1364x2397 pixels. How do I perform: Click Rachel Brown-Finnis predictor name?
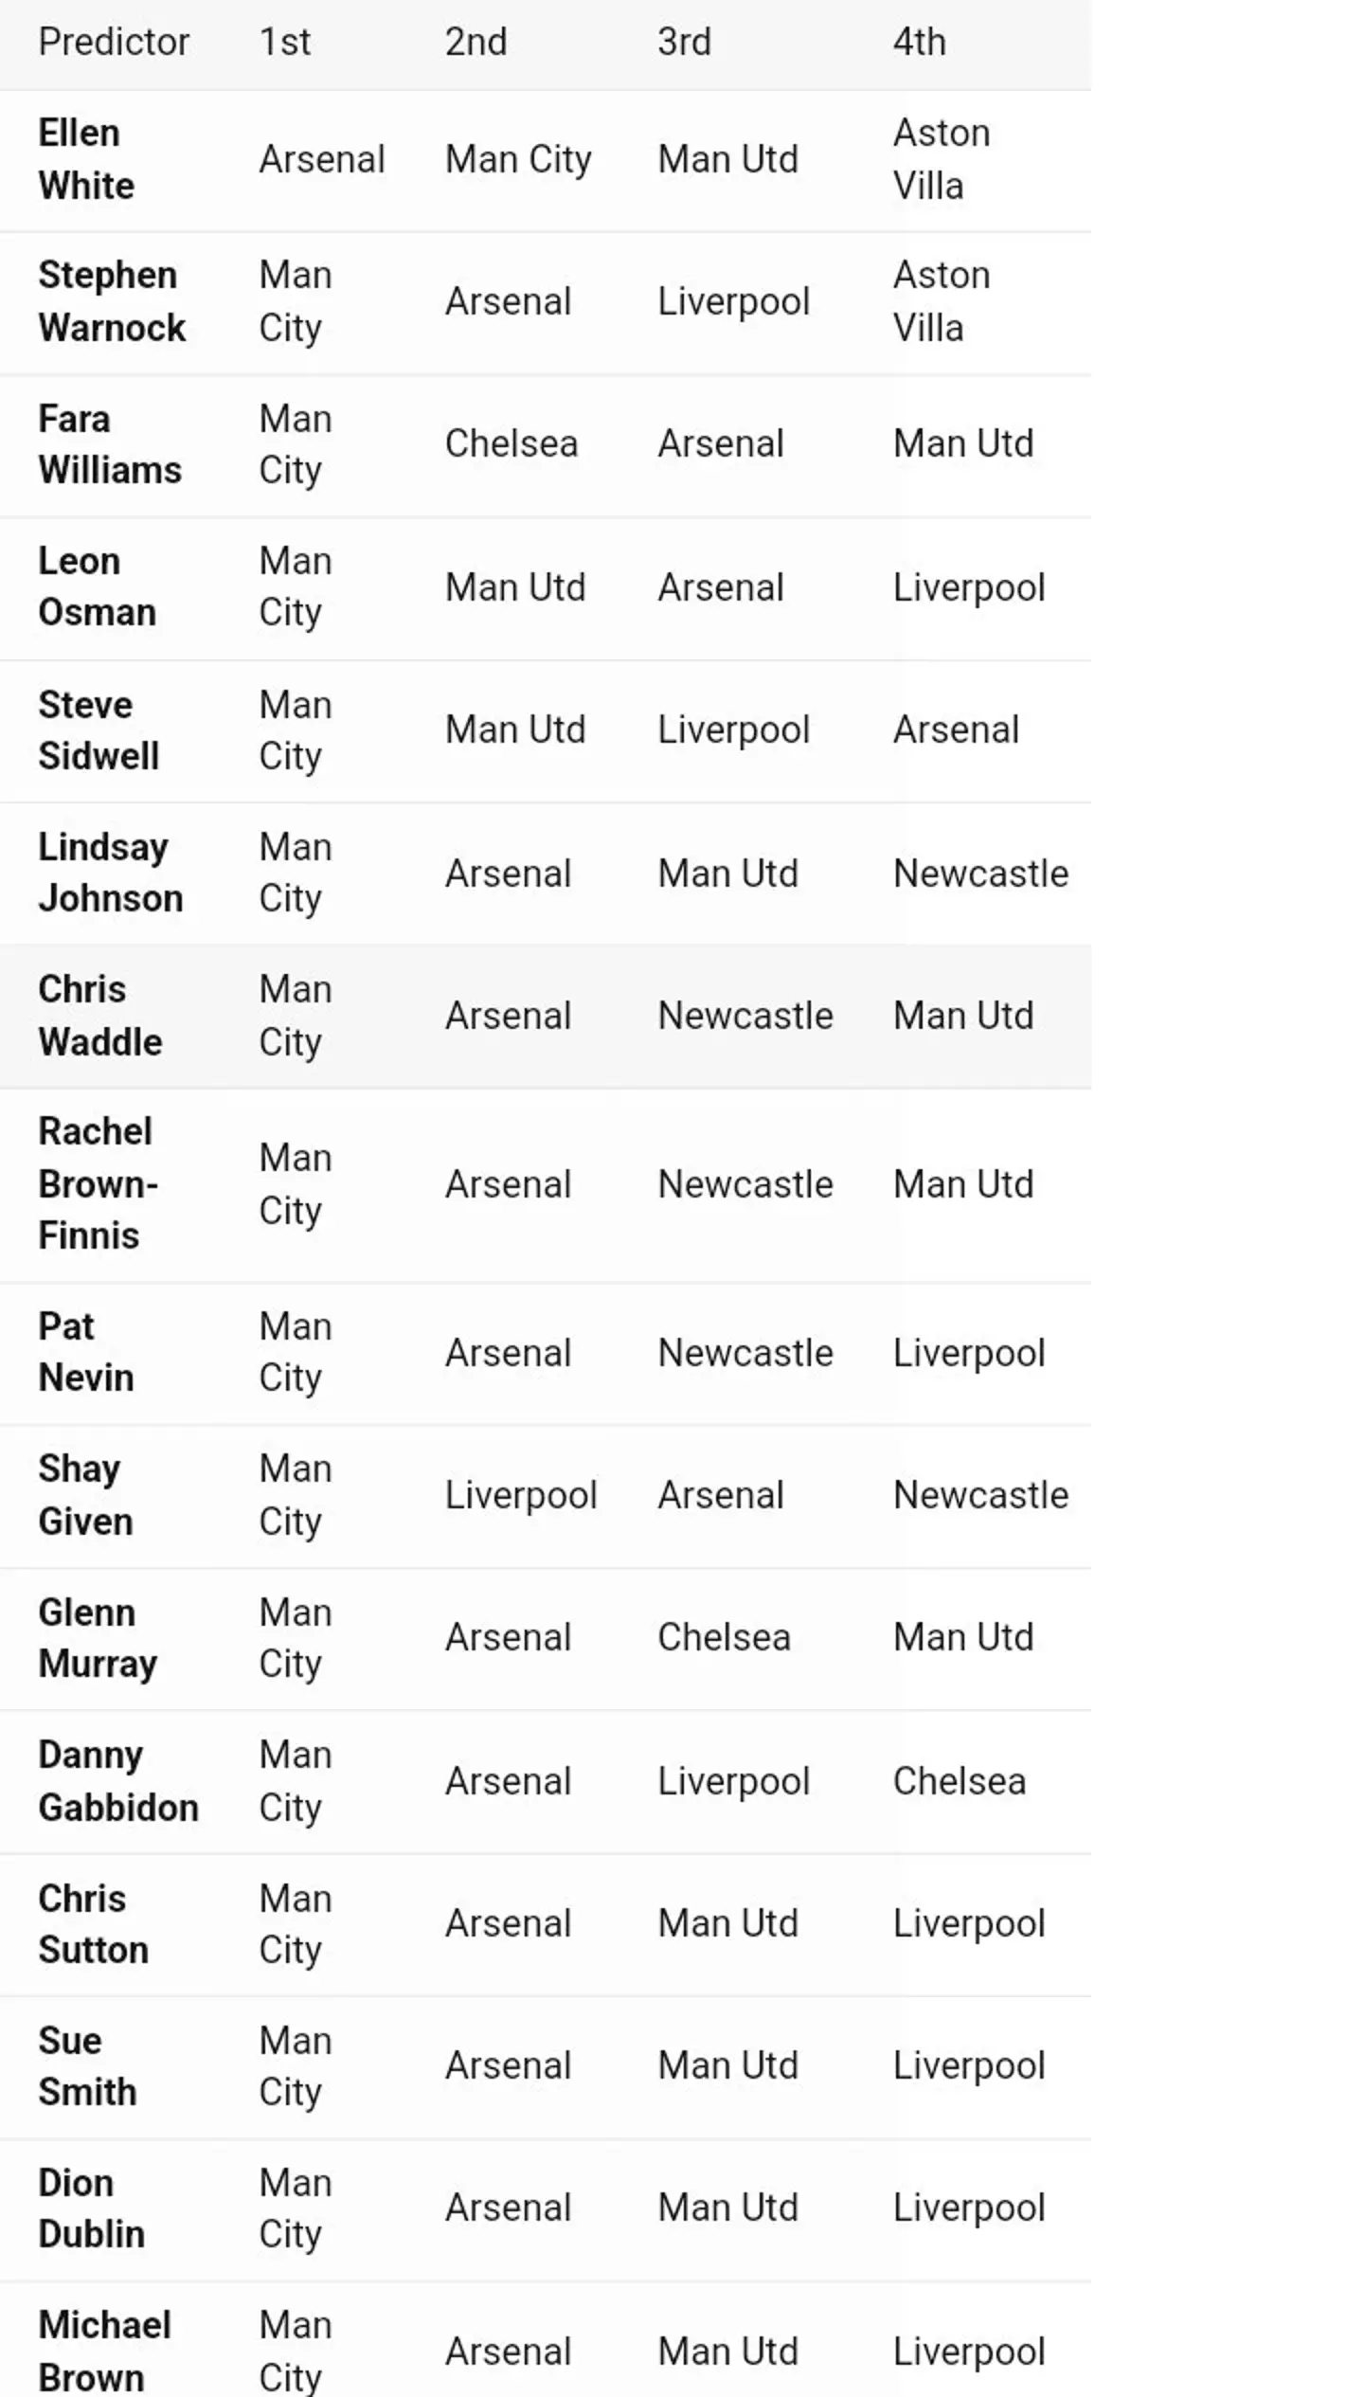[98, 1184]
